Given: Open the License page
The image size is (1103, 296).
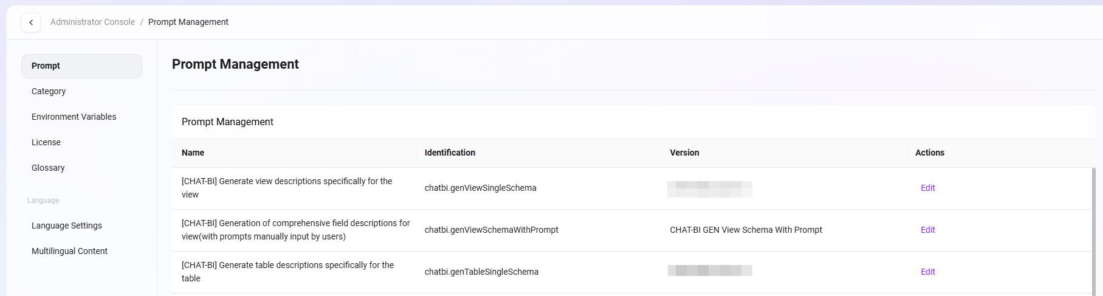Looking at the screenshot, I should 46,142.
